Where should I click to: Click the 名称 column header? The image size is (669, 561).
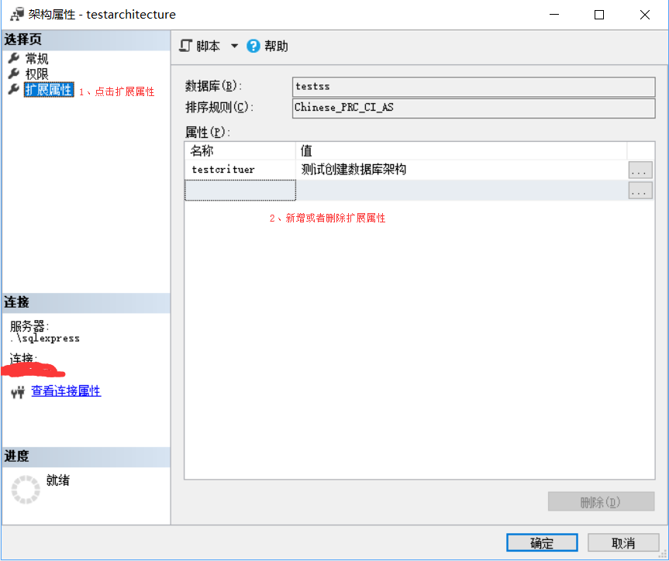pyautogui.click(x=240, y=150)
